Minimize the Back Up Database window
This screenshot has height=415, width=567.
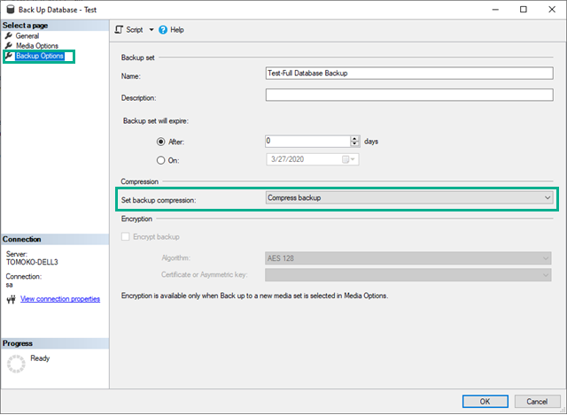click(x=495, y=10)
